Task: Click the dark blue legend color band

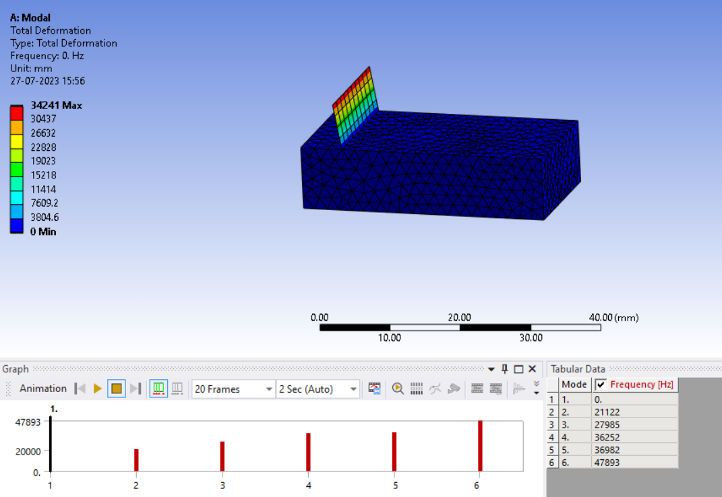Action: pos(17,226)
